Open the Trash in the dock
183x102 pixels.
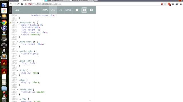[x=4, y=100]
